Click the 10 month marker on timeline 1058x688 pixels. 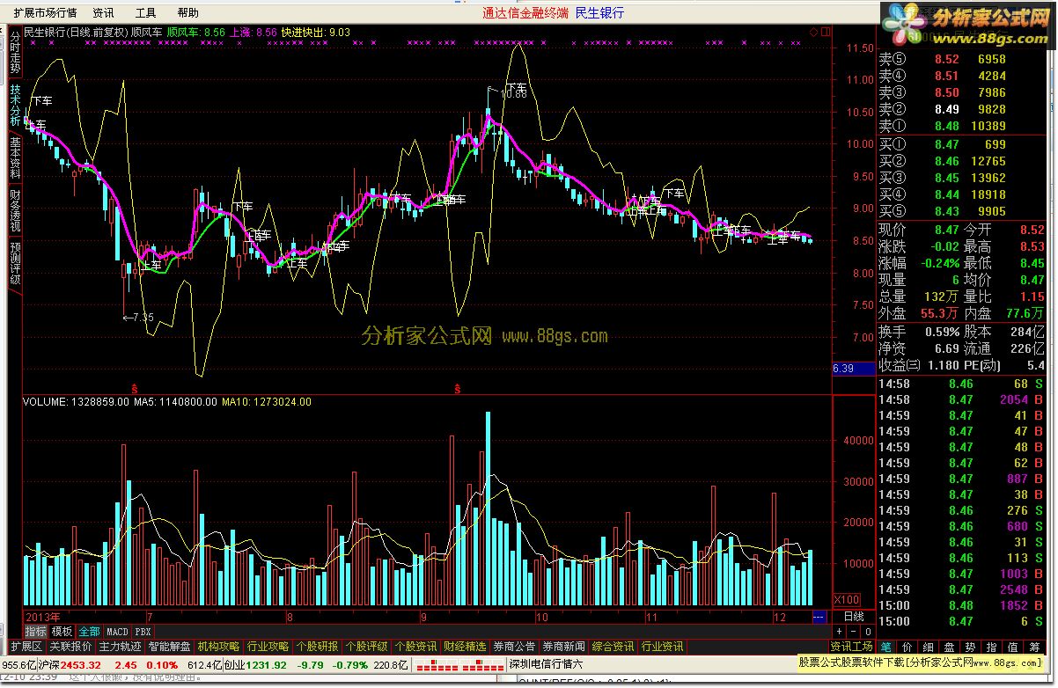541,616
